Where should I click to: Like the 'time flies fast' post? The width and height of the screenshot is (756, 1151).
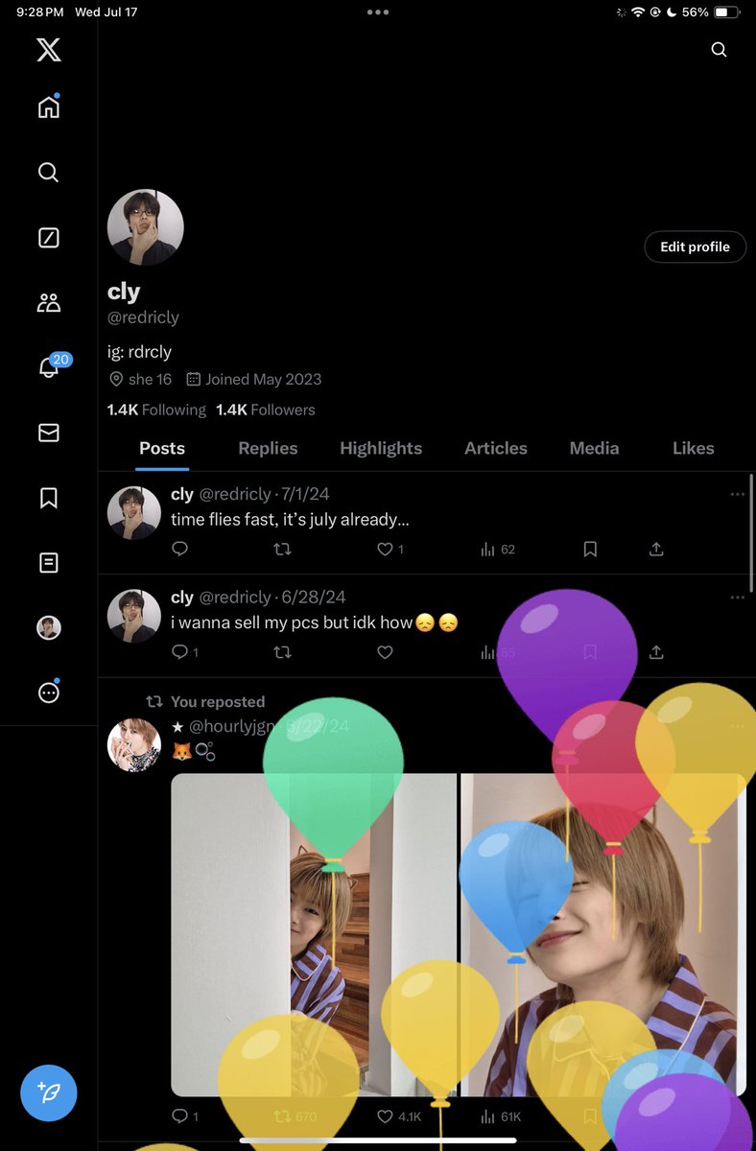pyautogui.click(x=390, y=550)
